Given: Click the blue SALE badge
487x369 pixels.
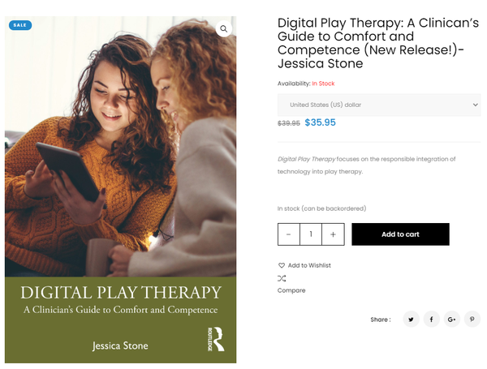Looking at the screenshot, I should tap(20, 25).
